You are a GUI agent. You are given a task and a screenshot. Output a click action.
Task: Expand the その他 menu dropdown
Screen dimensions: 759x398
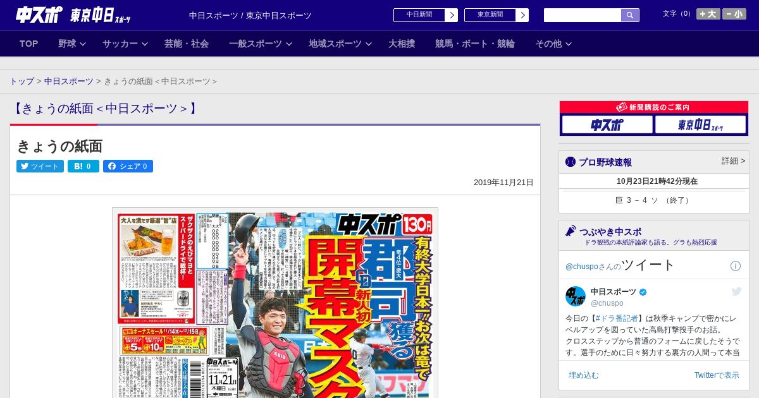pos(553,44)
